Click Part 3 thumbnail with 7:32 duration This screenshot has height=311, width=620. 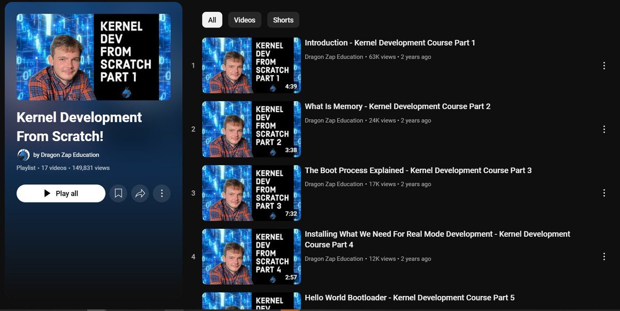(x=251, y=193)
